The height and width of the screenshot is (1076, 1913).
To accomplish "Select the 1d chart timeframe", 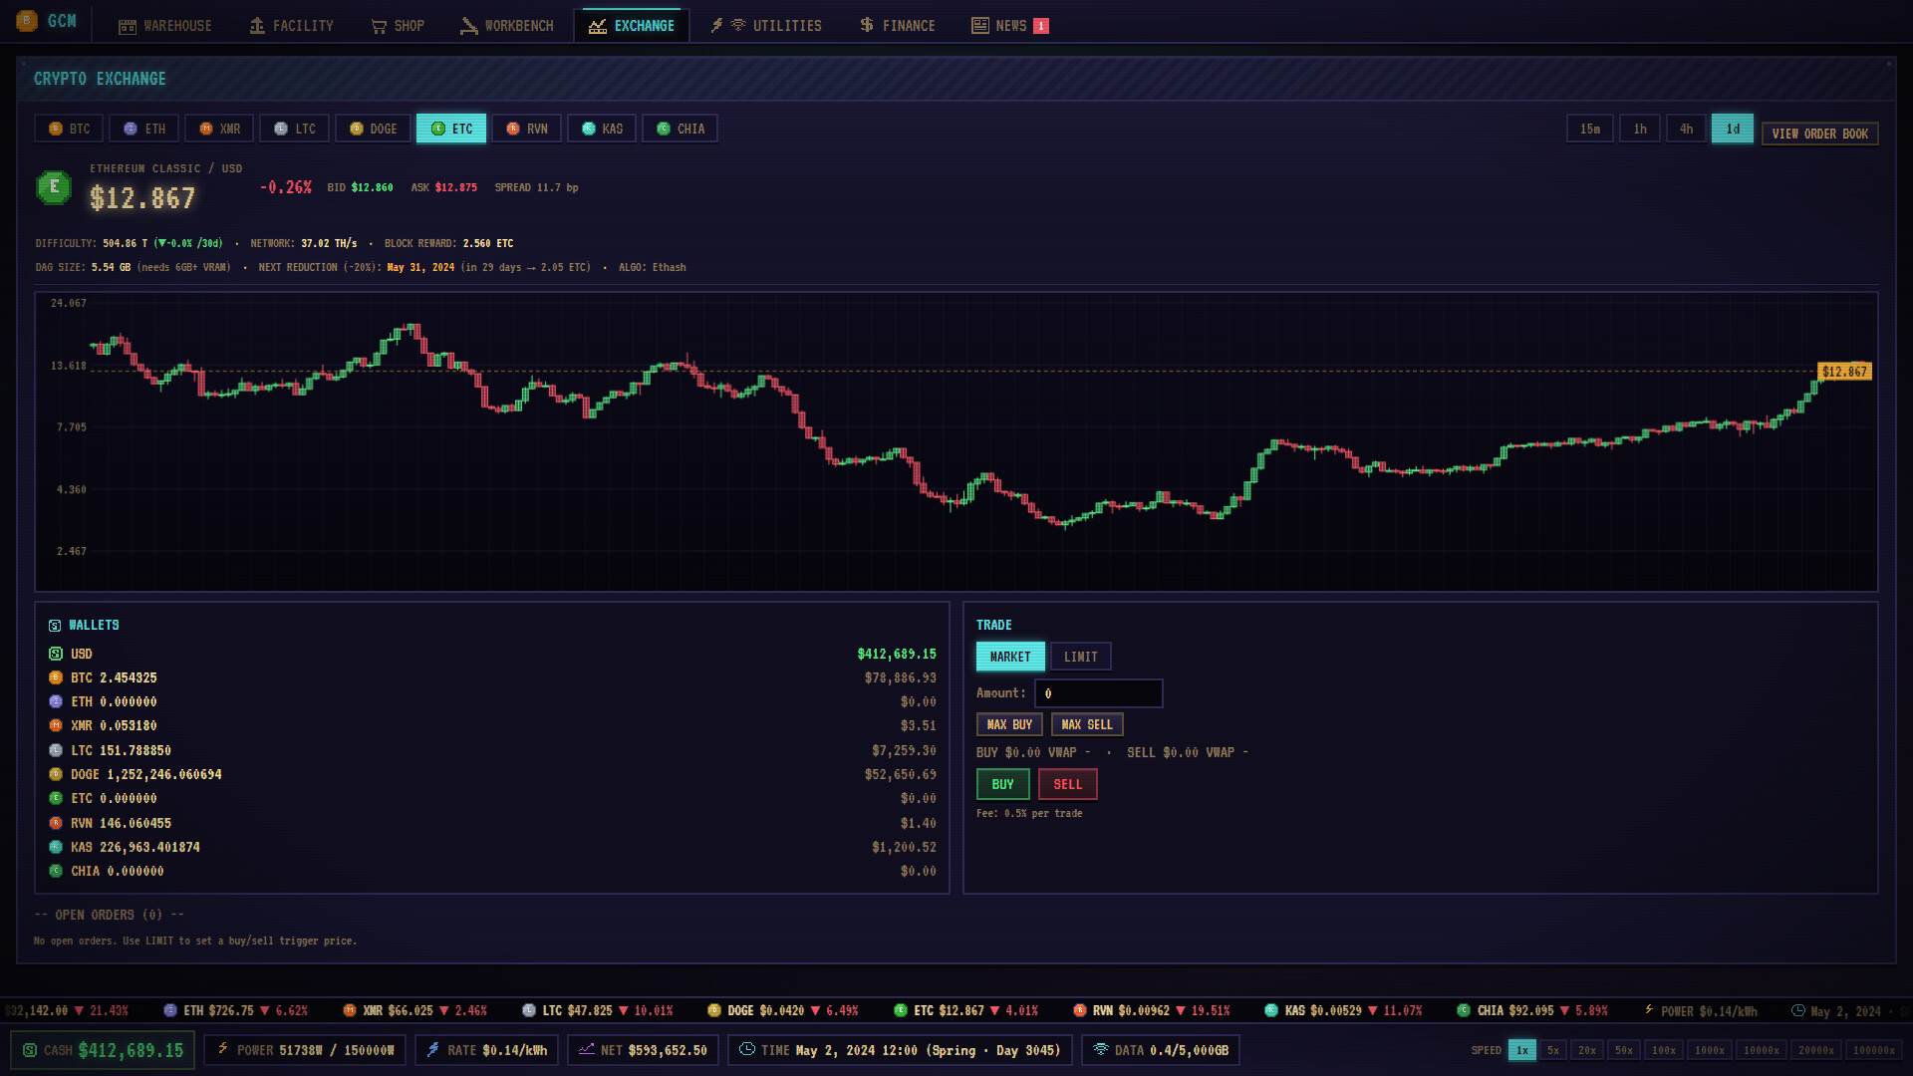I will point(1733,130).
